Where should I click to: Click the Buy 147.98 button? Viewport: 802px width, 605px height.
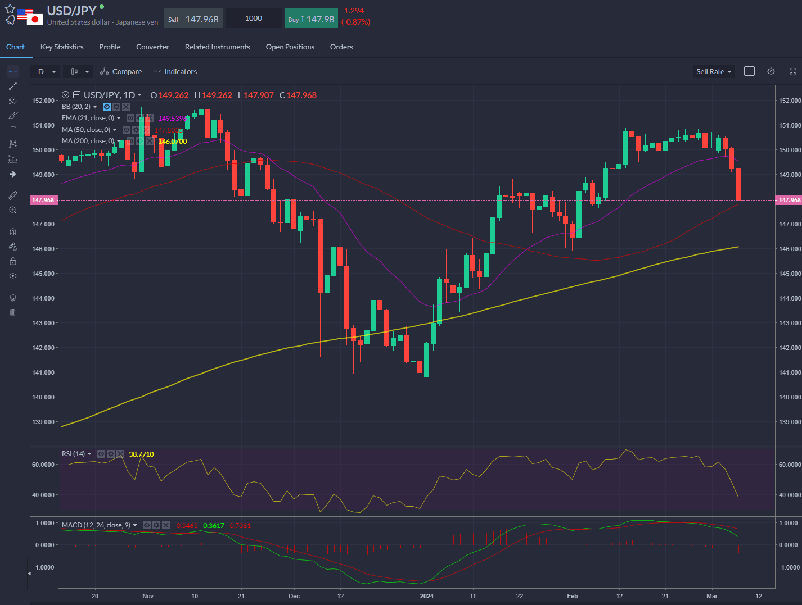coord(311,17)
